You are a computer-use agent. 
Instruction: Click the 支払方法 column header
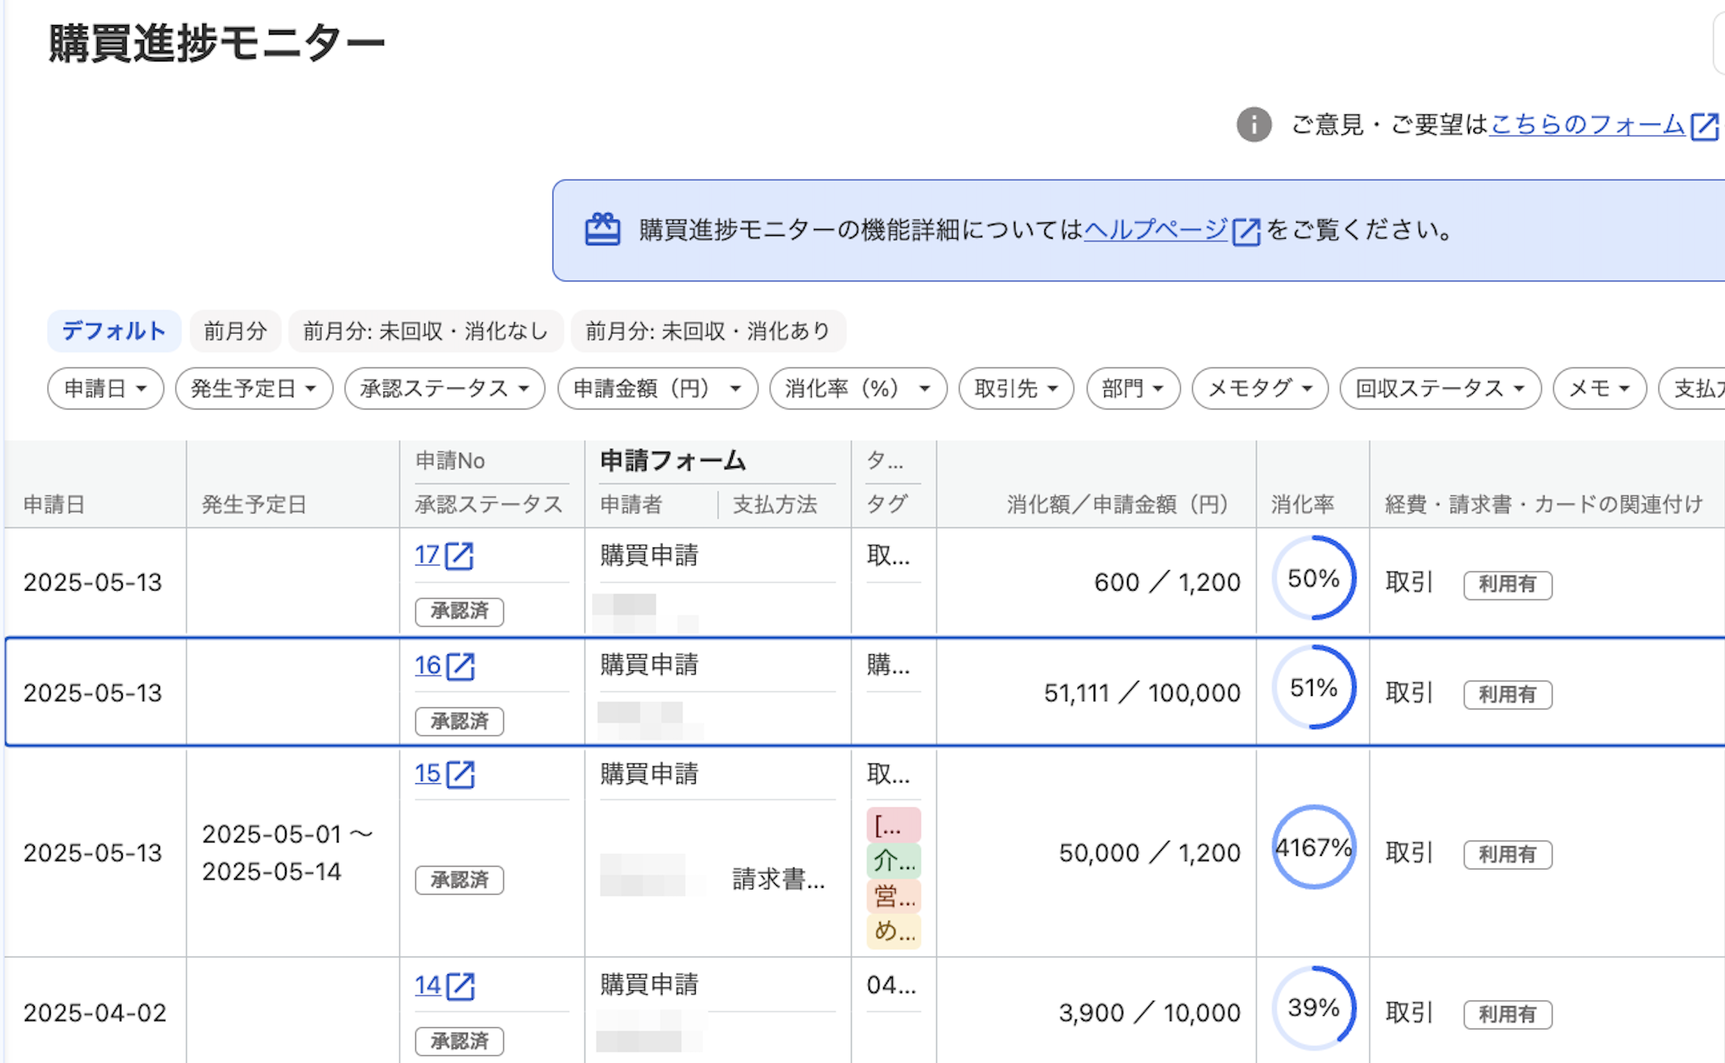775,504
